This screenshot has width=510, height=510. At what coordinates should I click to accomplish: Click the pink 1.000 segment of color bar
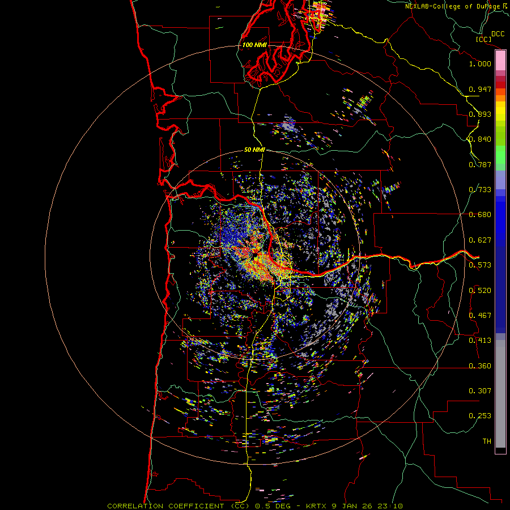[x=500, y=61]
